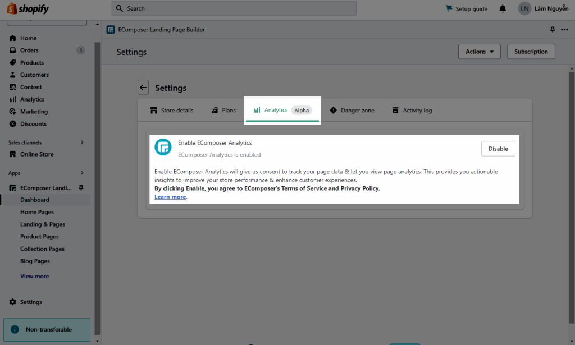Click the Setup guide flag icon
The image size is (575, 345).
coord(449,8)
